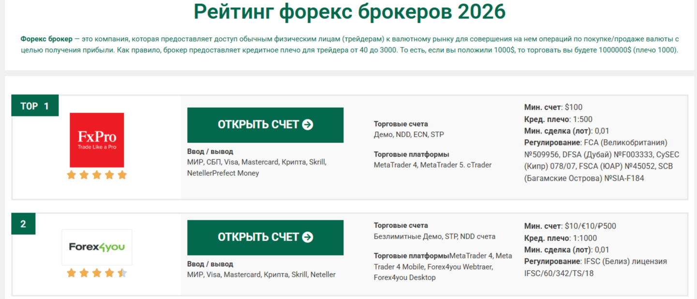Image resolution: width=697 pixels, height=299 pixels.
Task: Click FxPro five-star rating
Action: pos(97,175)
